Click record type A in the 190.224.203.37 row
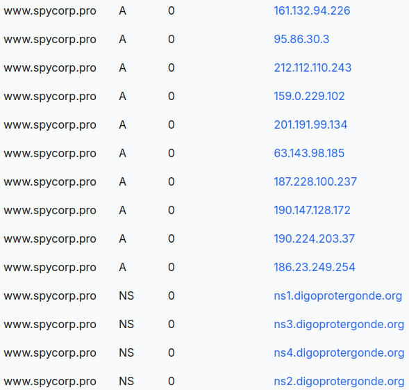409x390 pixels. coord(123,238)
